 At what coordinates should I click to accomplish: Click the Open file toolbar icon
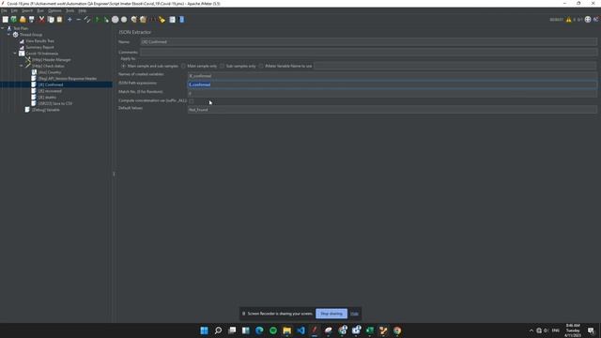click(x=23, y=19)
